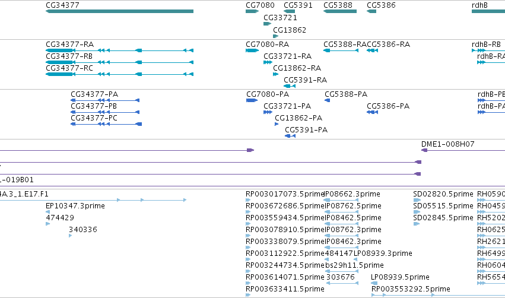Select the CG34377 gene feature bar
Viewport: 505px width, 298px height.
[119, 11]
